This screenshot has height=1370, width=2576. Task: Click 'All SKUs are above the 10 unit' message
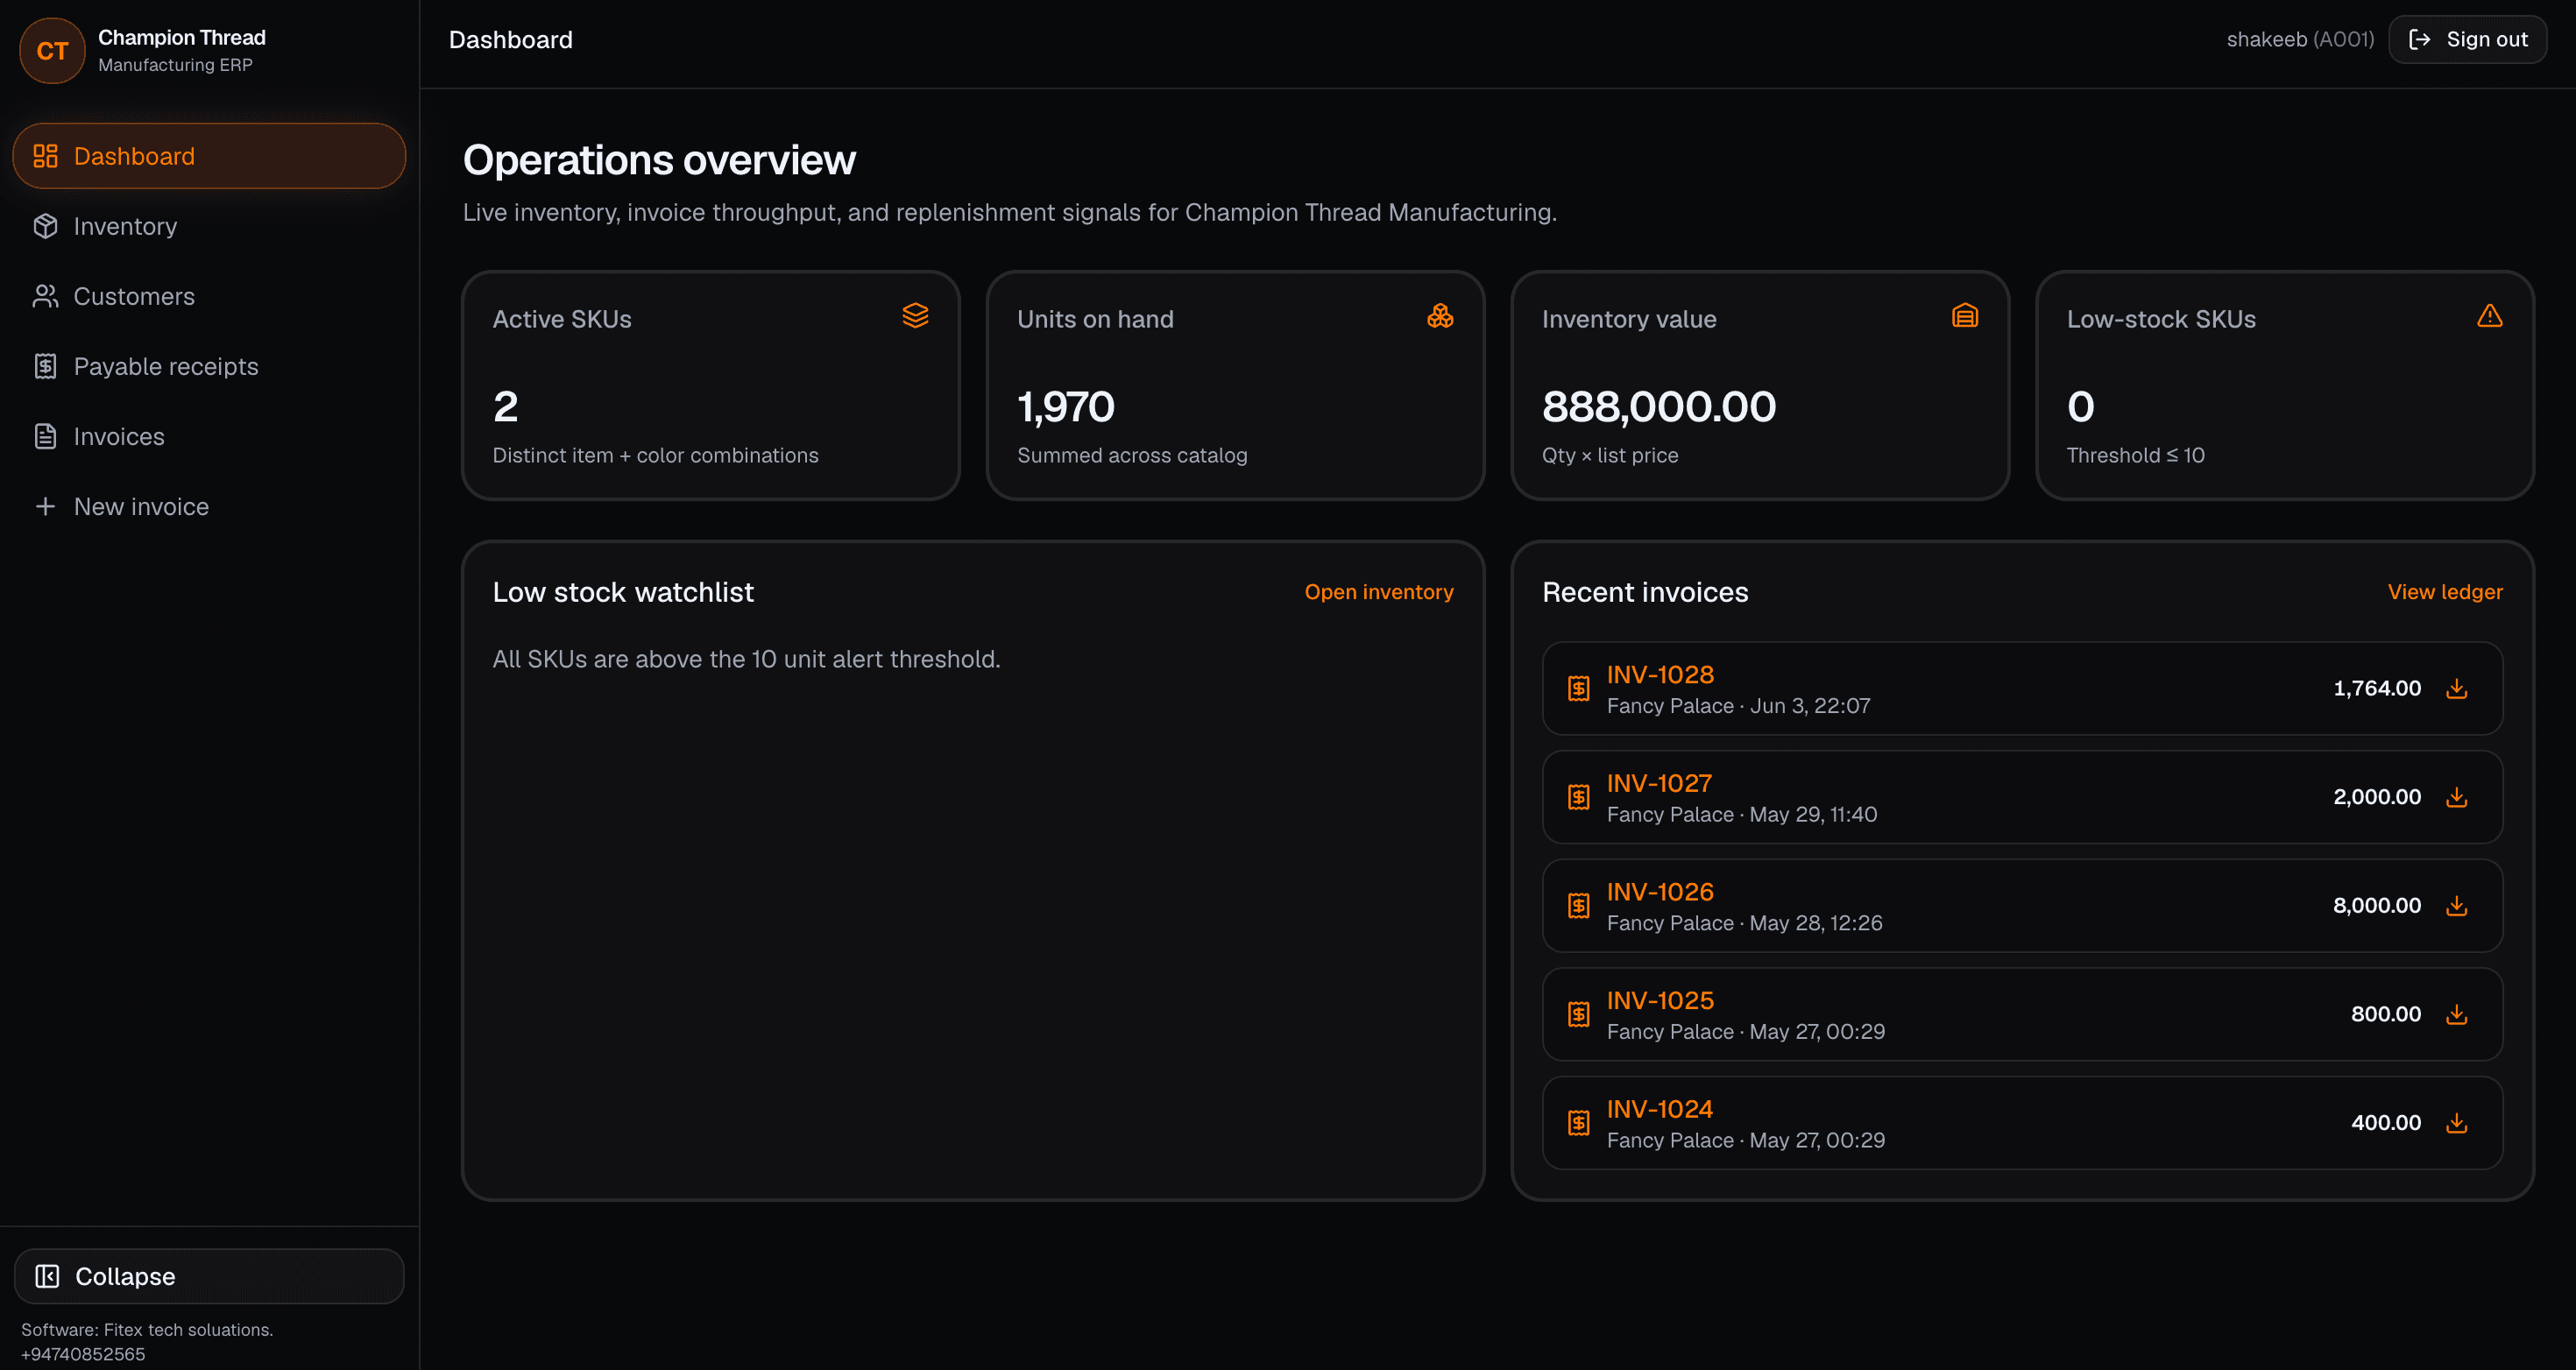point(746,659)
